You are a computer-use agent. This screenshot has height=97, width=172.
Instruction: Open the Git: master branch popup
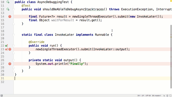click(156, 96)
